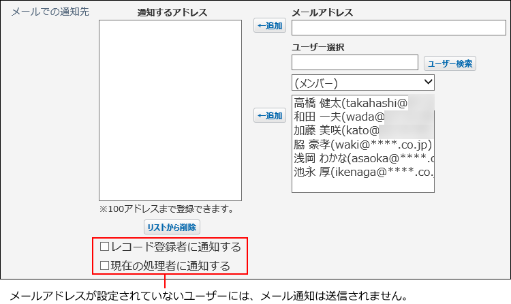Focus the メールアドレス input field
The height and width of the screenshot is (304, 511).
(x=399, y=28)
